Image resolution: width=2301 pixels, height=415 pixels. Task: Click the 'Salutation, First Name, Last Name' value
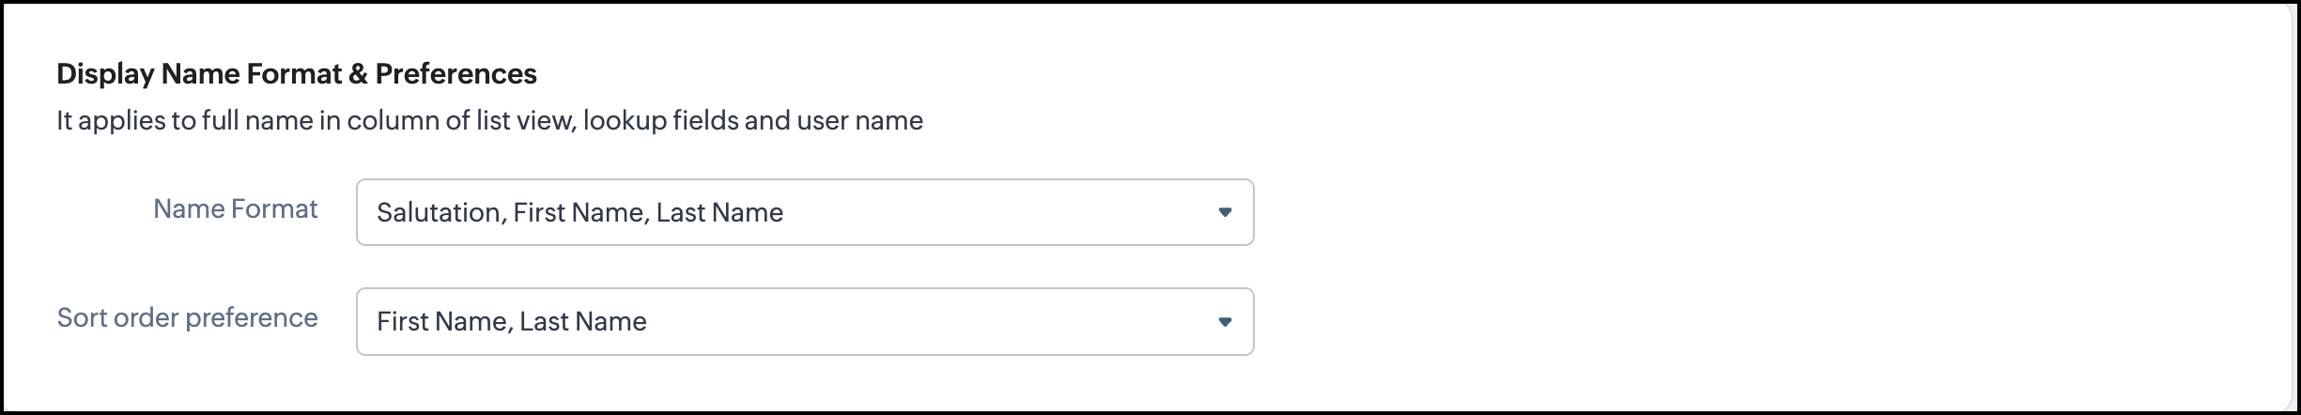[579, 213]
